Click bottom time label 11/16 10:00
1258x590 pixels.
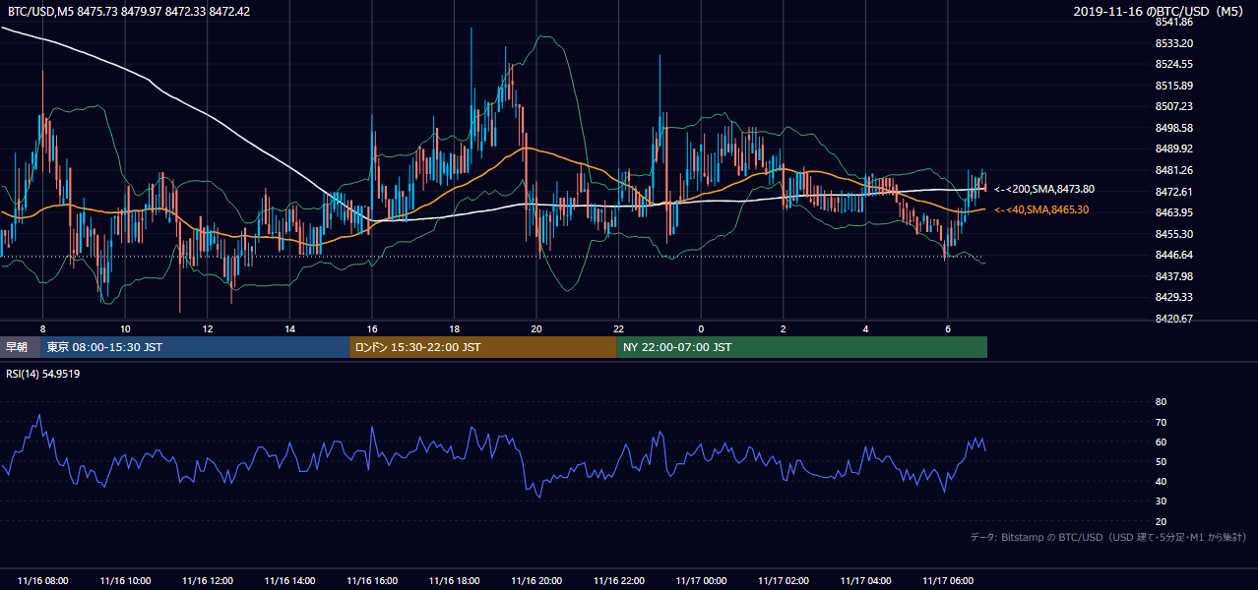[x=125, y=581]
